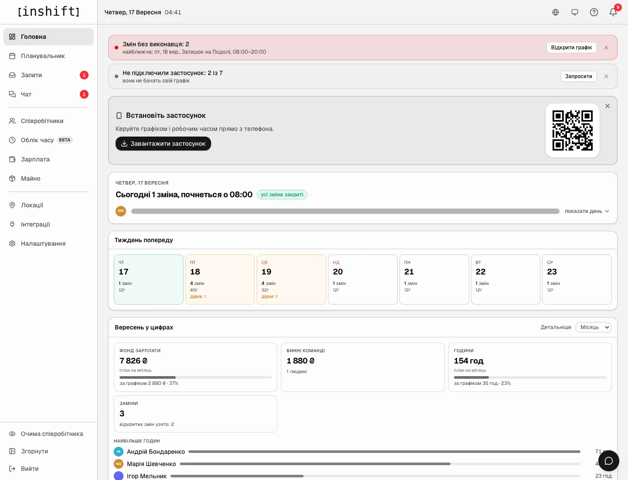
Task: Select Monday 21 day card
Action: 434,279
